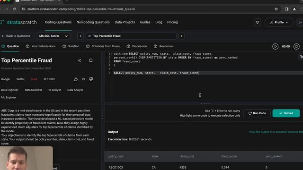Bookmark page with the star icon
The width and height of the screenshot is (303, 170).
tap(276, 9)
